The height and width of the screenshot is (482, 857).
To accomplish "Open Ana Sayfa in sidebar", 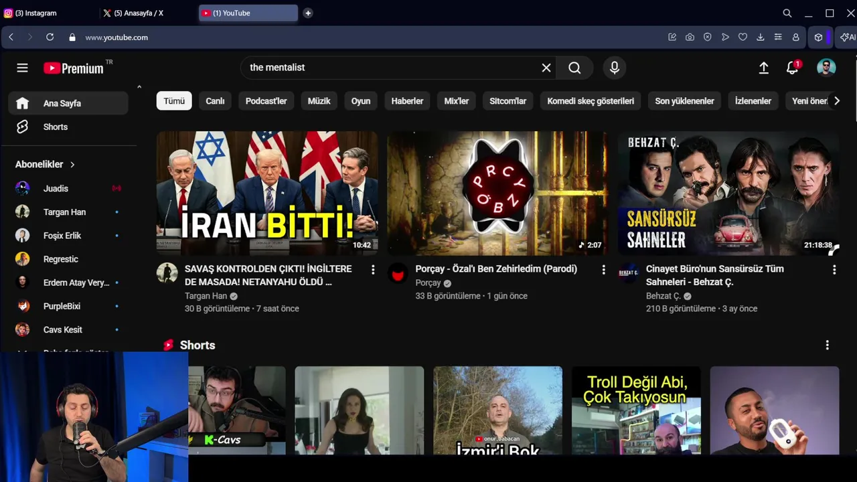I will point(68,103).
